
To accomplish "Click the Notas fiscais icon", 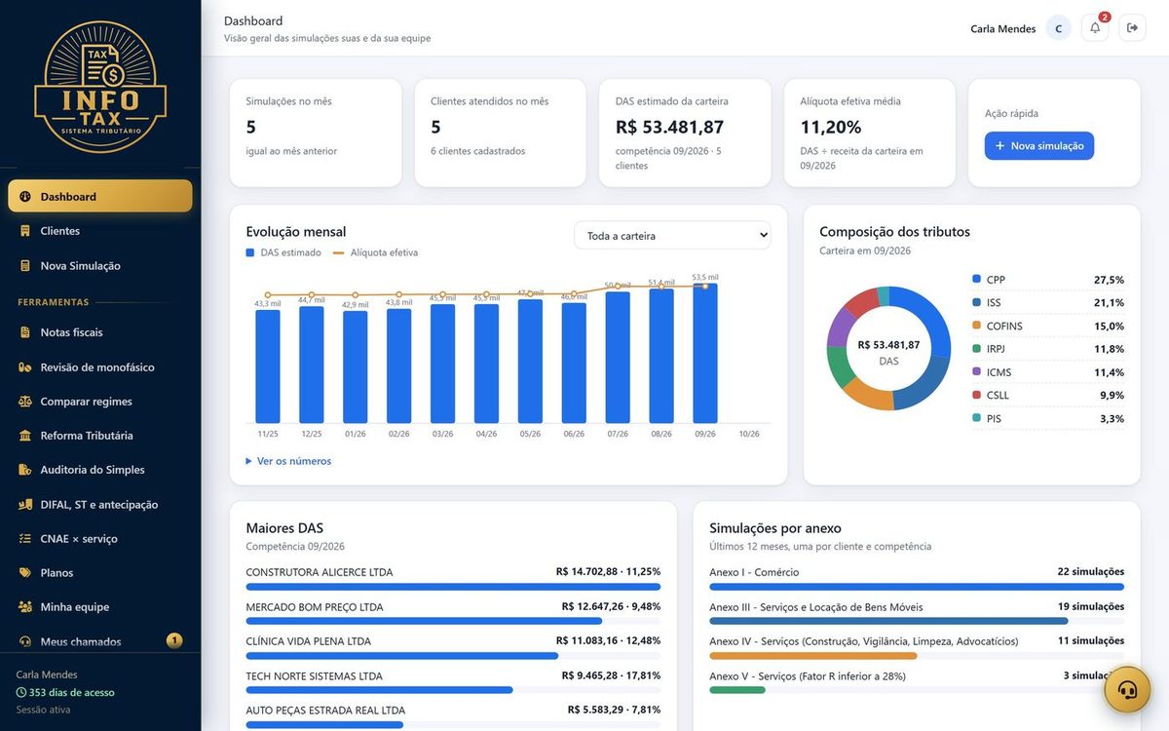I will [x=25, y=332].
